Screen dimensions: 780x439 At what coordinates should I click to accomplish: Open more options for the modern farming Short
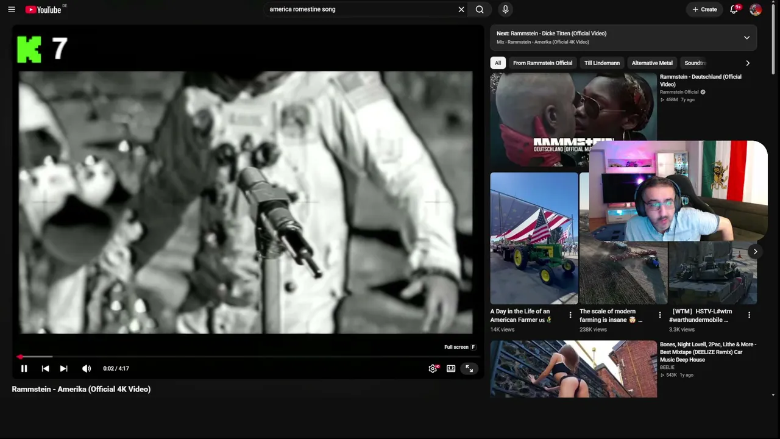coord(659,315)
